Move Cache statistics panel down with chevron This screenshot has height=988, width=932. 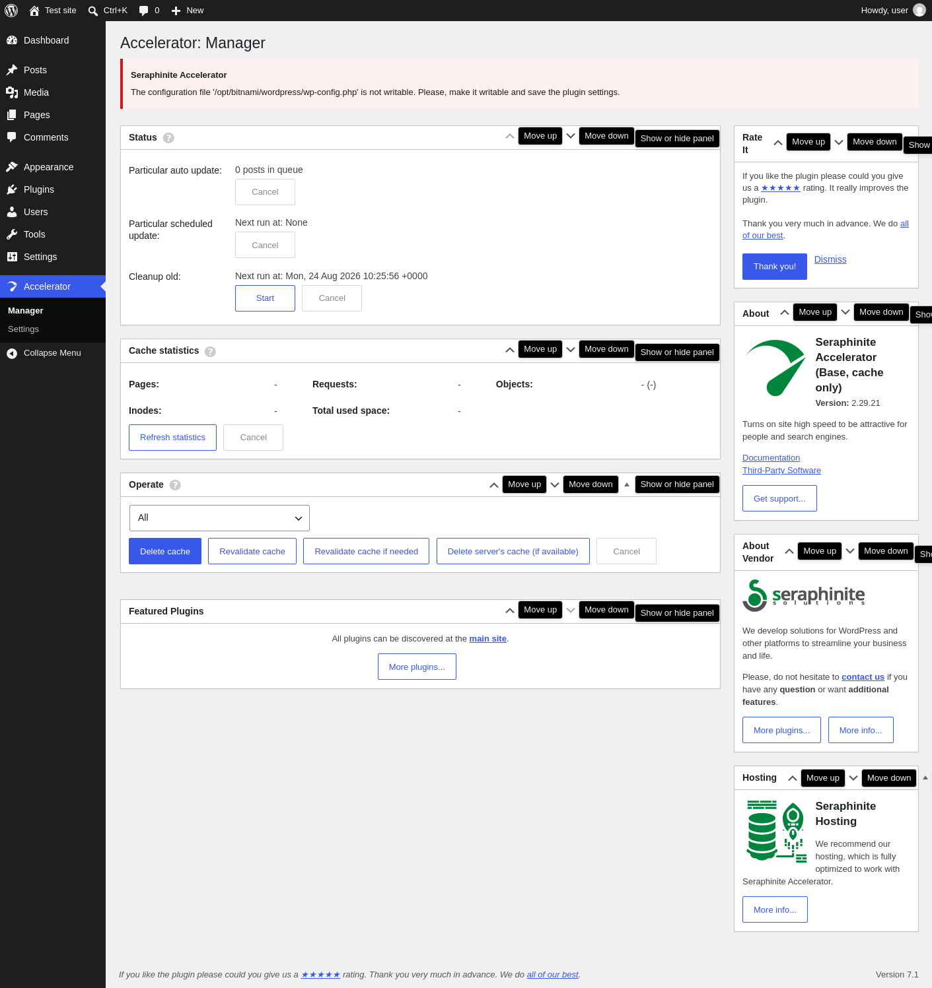tap(571, 349)
